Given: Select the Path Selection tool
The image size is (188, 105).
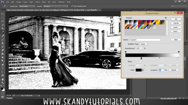Looking at the screenshot, I should click(3, 72).
